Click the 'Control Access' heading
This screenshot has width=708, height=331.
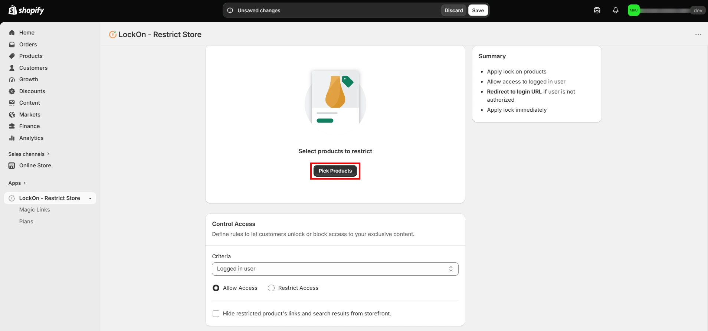click(x=234, y=224)
